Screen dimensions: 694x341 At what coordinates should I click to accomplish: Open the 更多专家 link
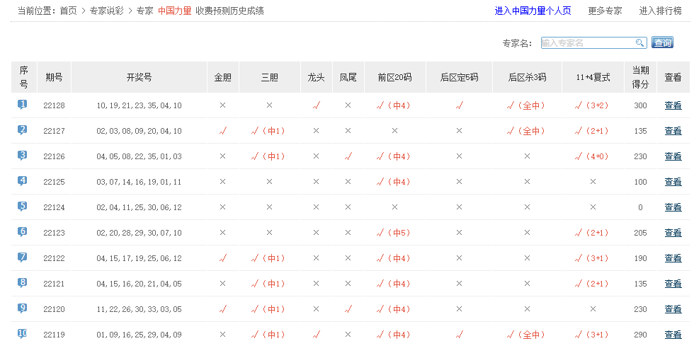coord(605,11)
